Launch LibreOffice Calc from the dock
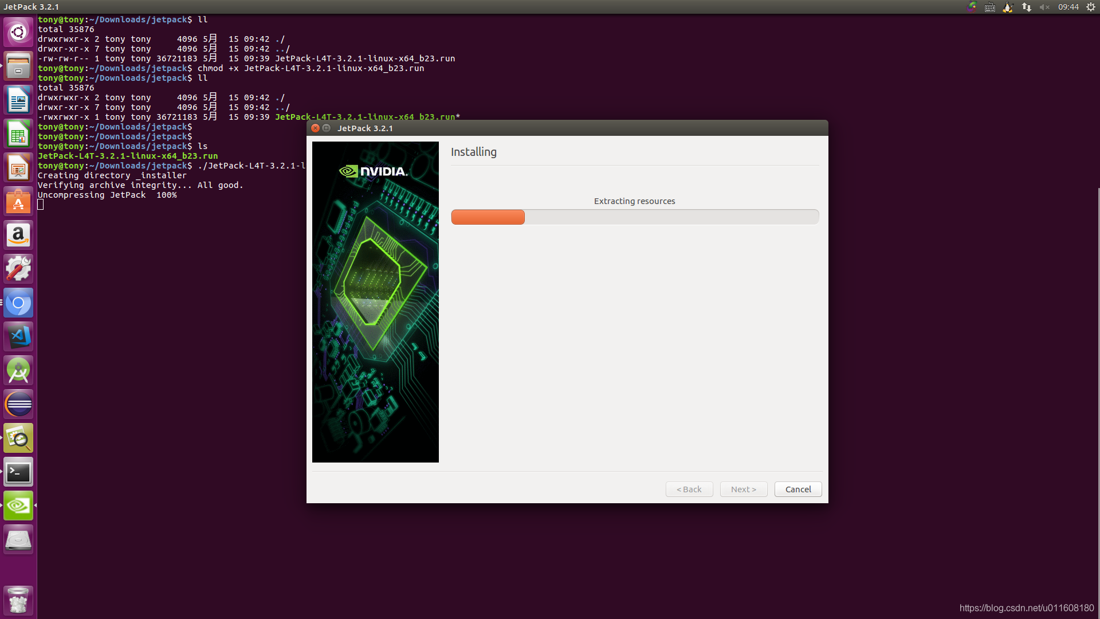Viewport: 1100px width, 619px height. click(x=18, y=134)
